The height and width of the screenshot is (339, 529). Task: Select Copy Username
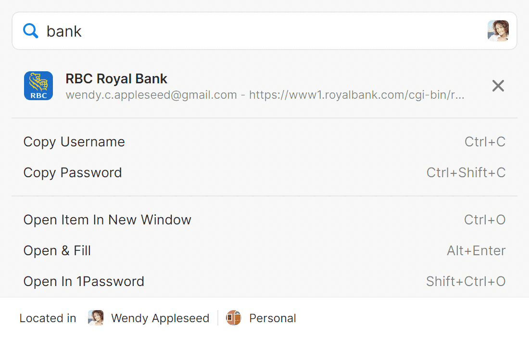264,142
